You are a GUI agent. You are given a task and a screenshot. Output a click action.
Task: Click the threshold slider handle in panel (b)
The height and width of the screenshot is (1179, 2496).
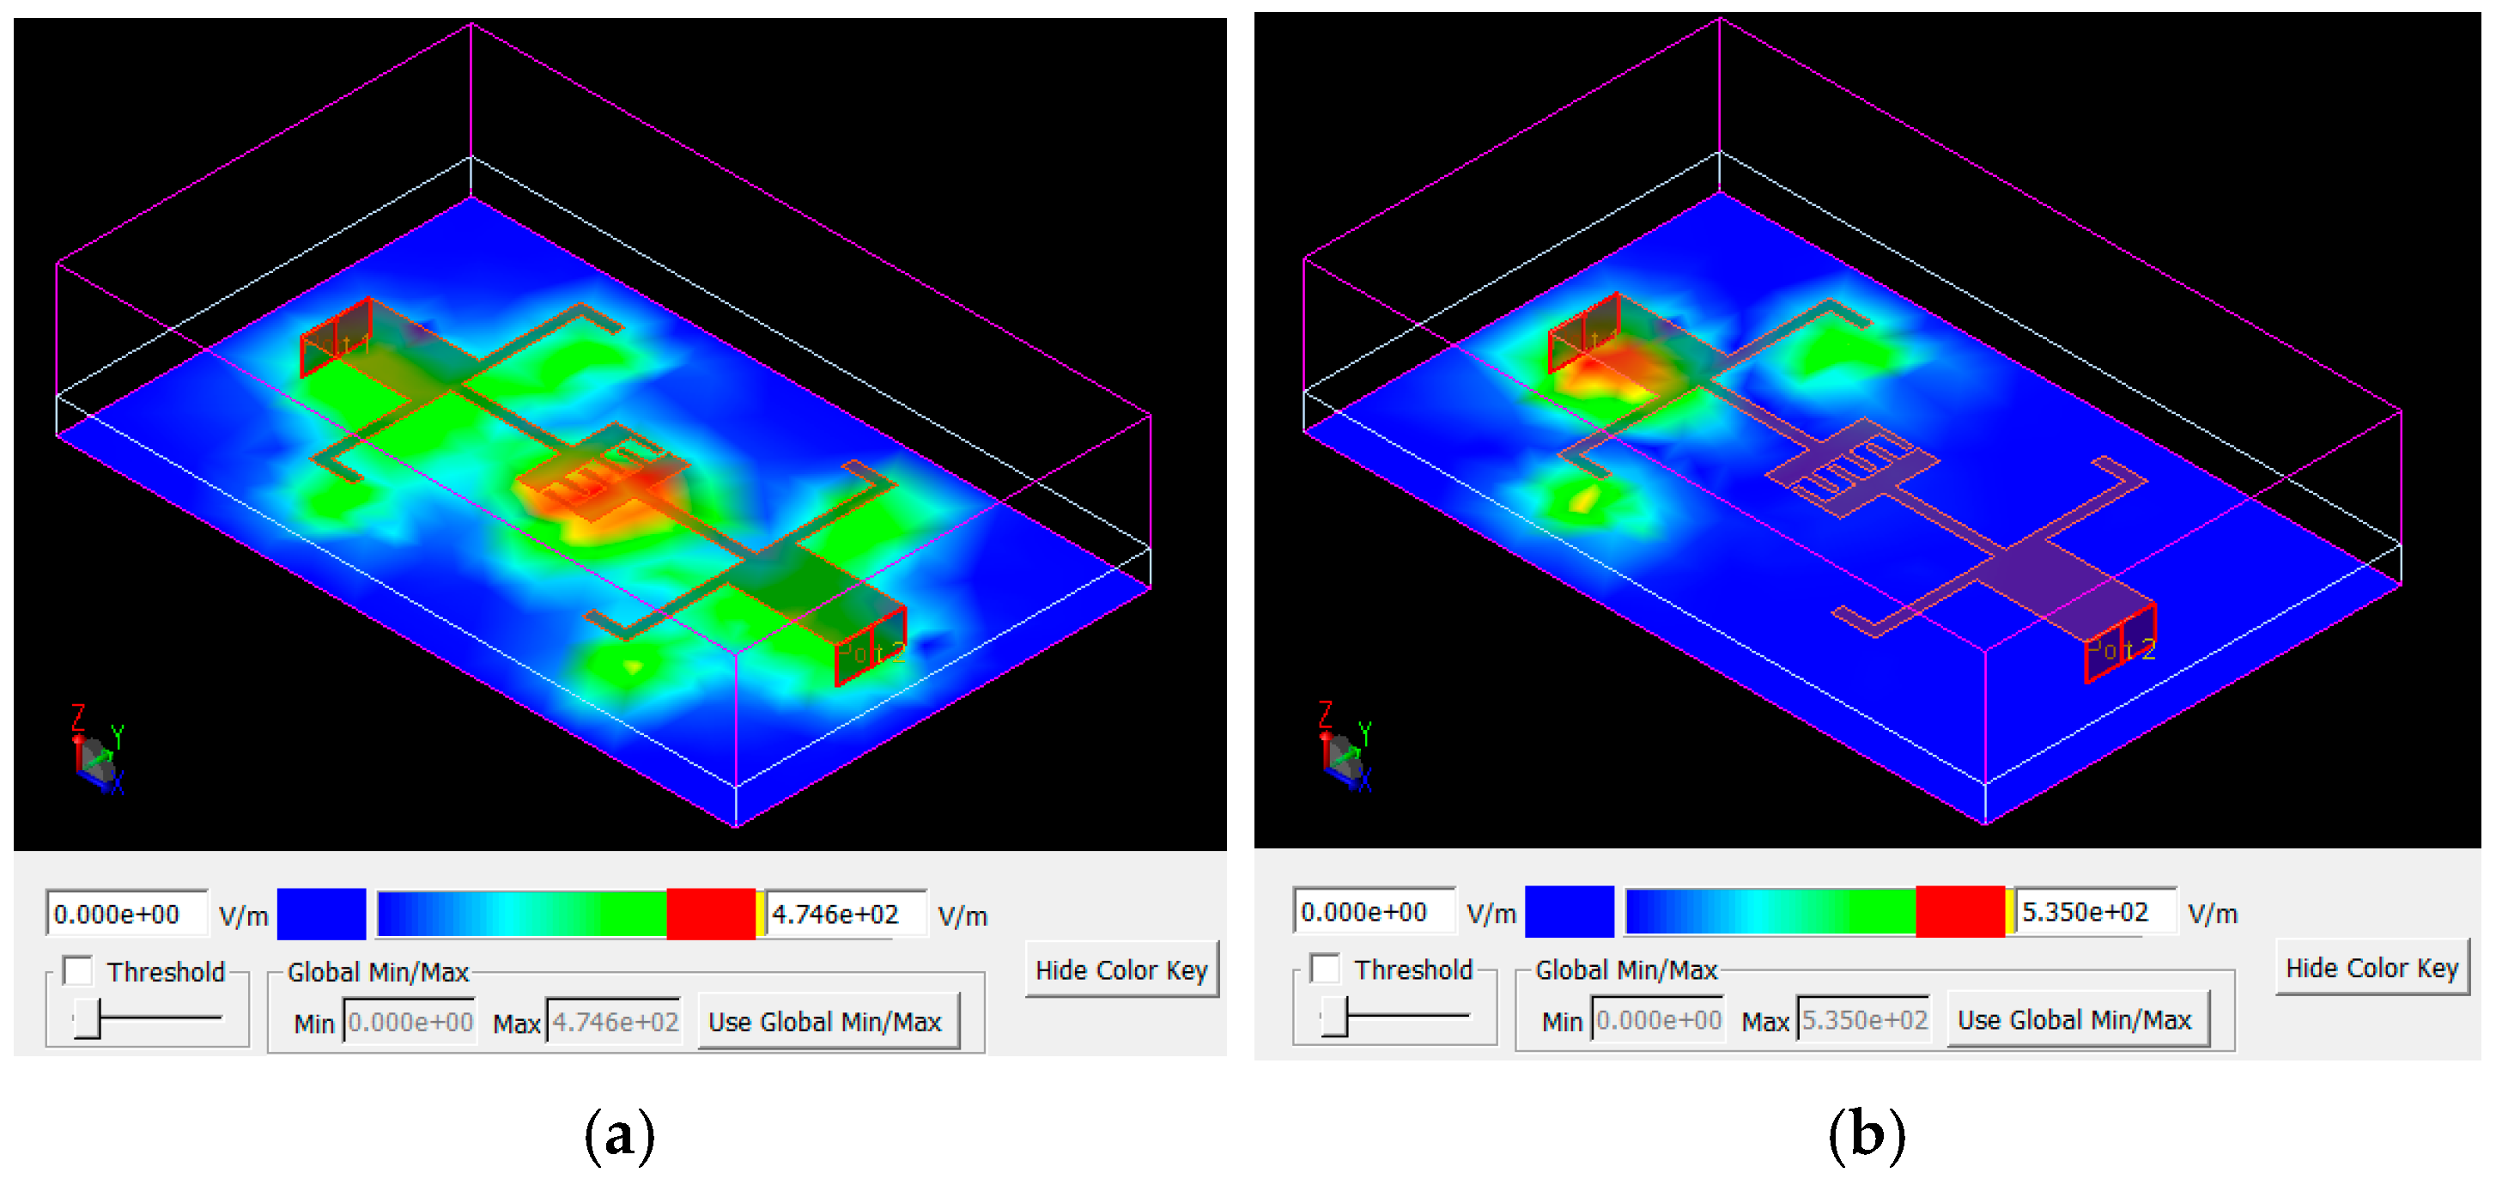click(x=1334, y=1016)
